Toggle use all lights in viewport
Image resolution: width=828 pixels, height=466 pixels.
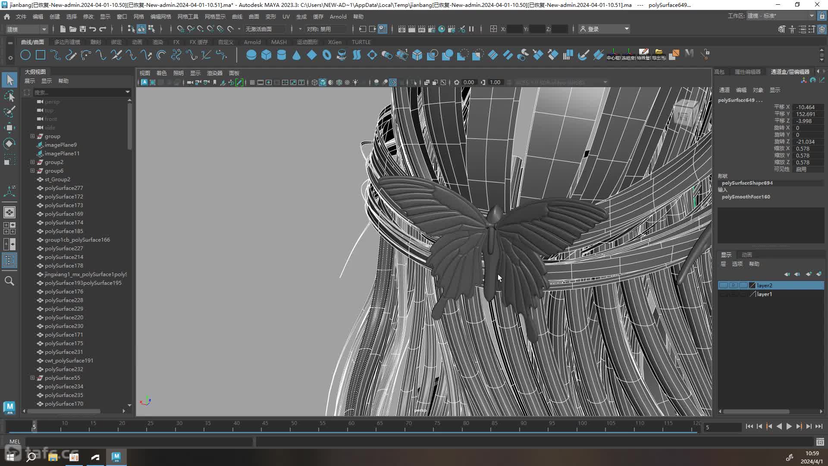[355, 82]
